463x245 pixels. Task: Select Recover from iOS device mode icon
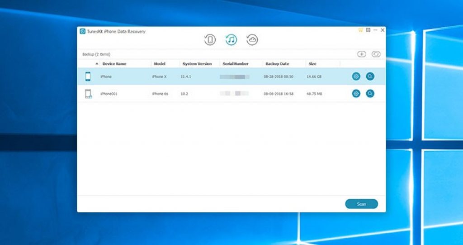click(x=210, y=40)
